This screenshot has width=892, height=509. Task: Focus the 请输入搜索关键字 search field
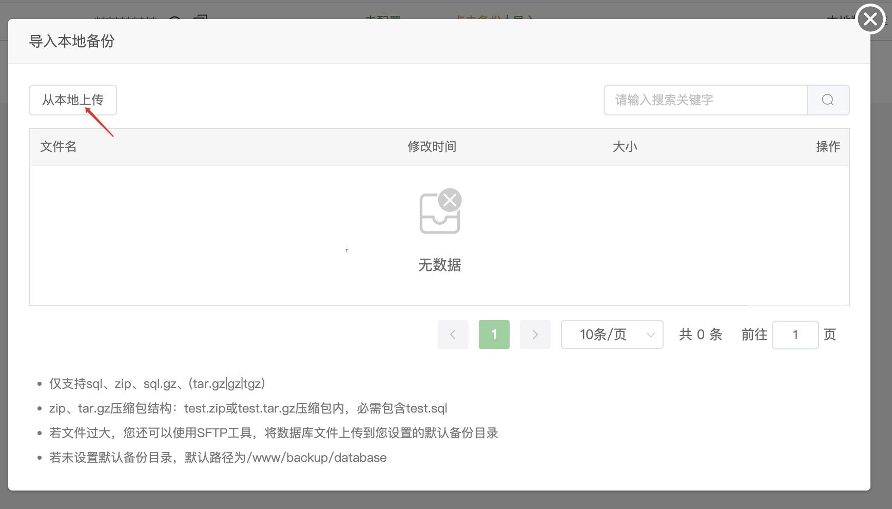706,100
